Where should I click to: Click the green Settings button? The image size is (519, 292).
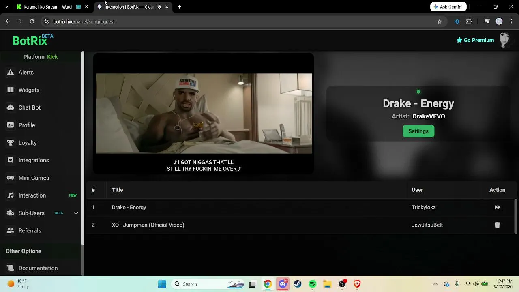click(x=418, y=131)
